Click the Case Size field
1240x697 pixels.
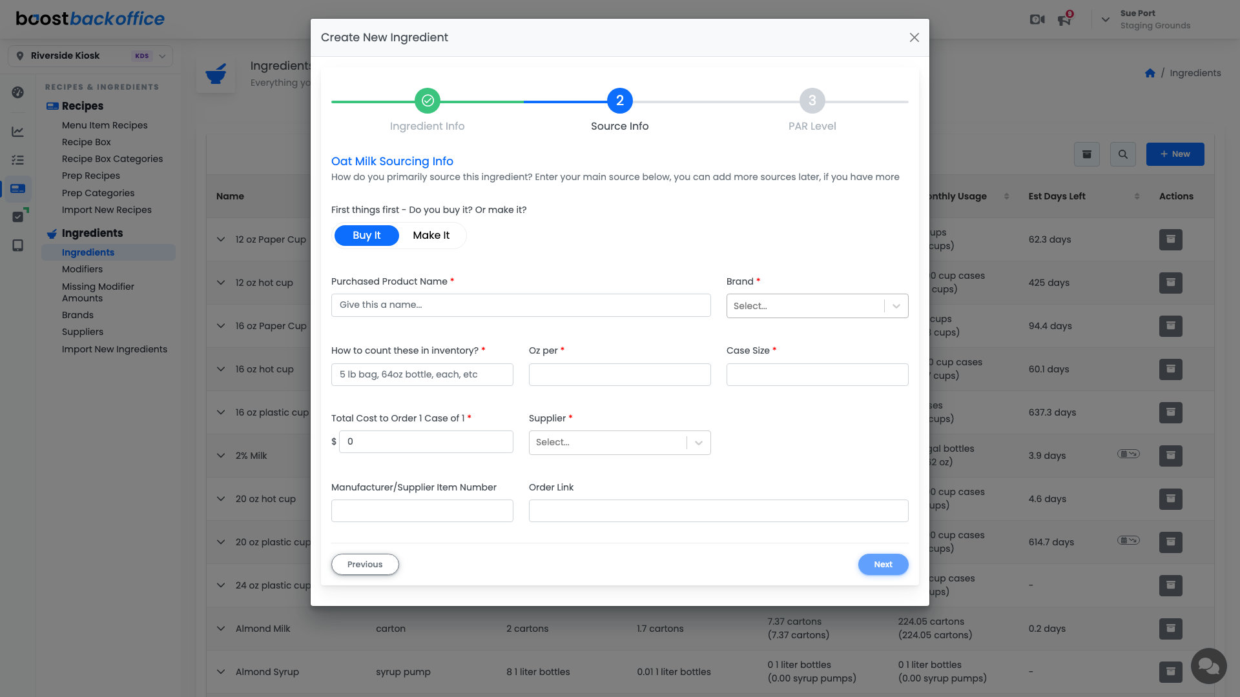pyautogui.click(x=818, y=375)
